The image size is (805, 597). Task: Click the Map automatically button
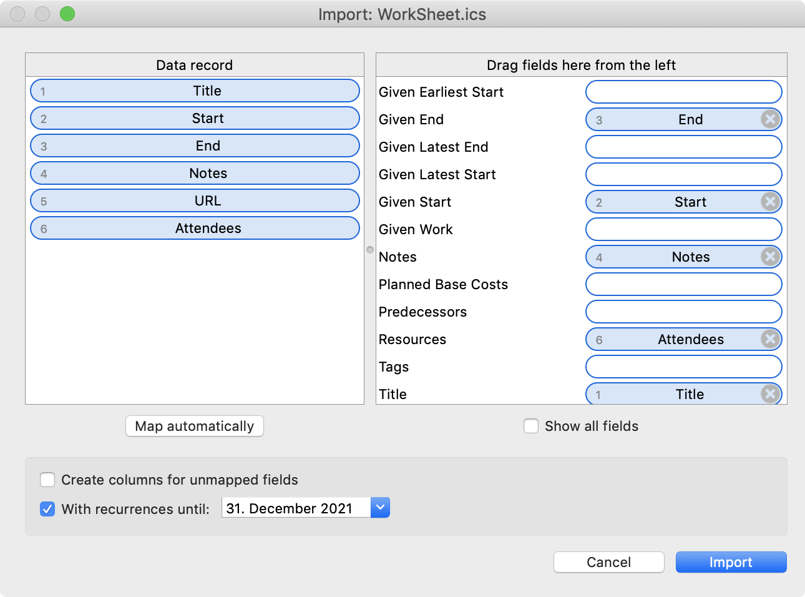pyautogui.click(x=194, y=426)
